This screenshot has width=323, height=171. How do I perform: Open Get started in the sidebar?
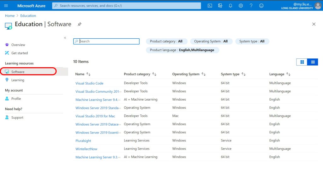20,53
